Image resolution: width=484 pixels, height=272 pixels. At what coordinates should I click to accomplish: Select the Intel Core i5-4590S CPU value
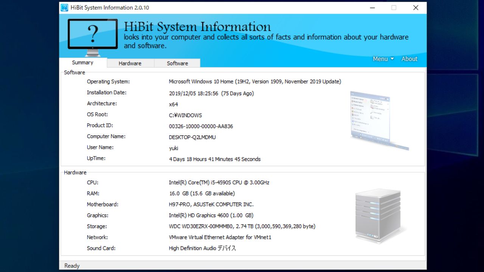pyautogui.click(x=219, y=182)
